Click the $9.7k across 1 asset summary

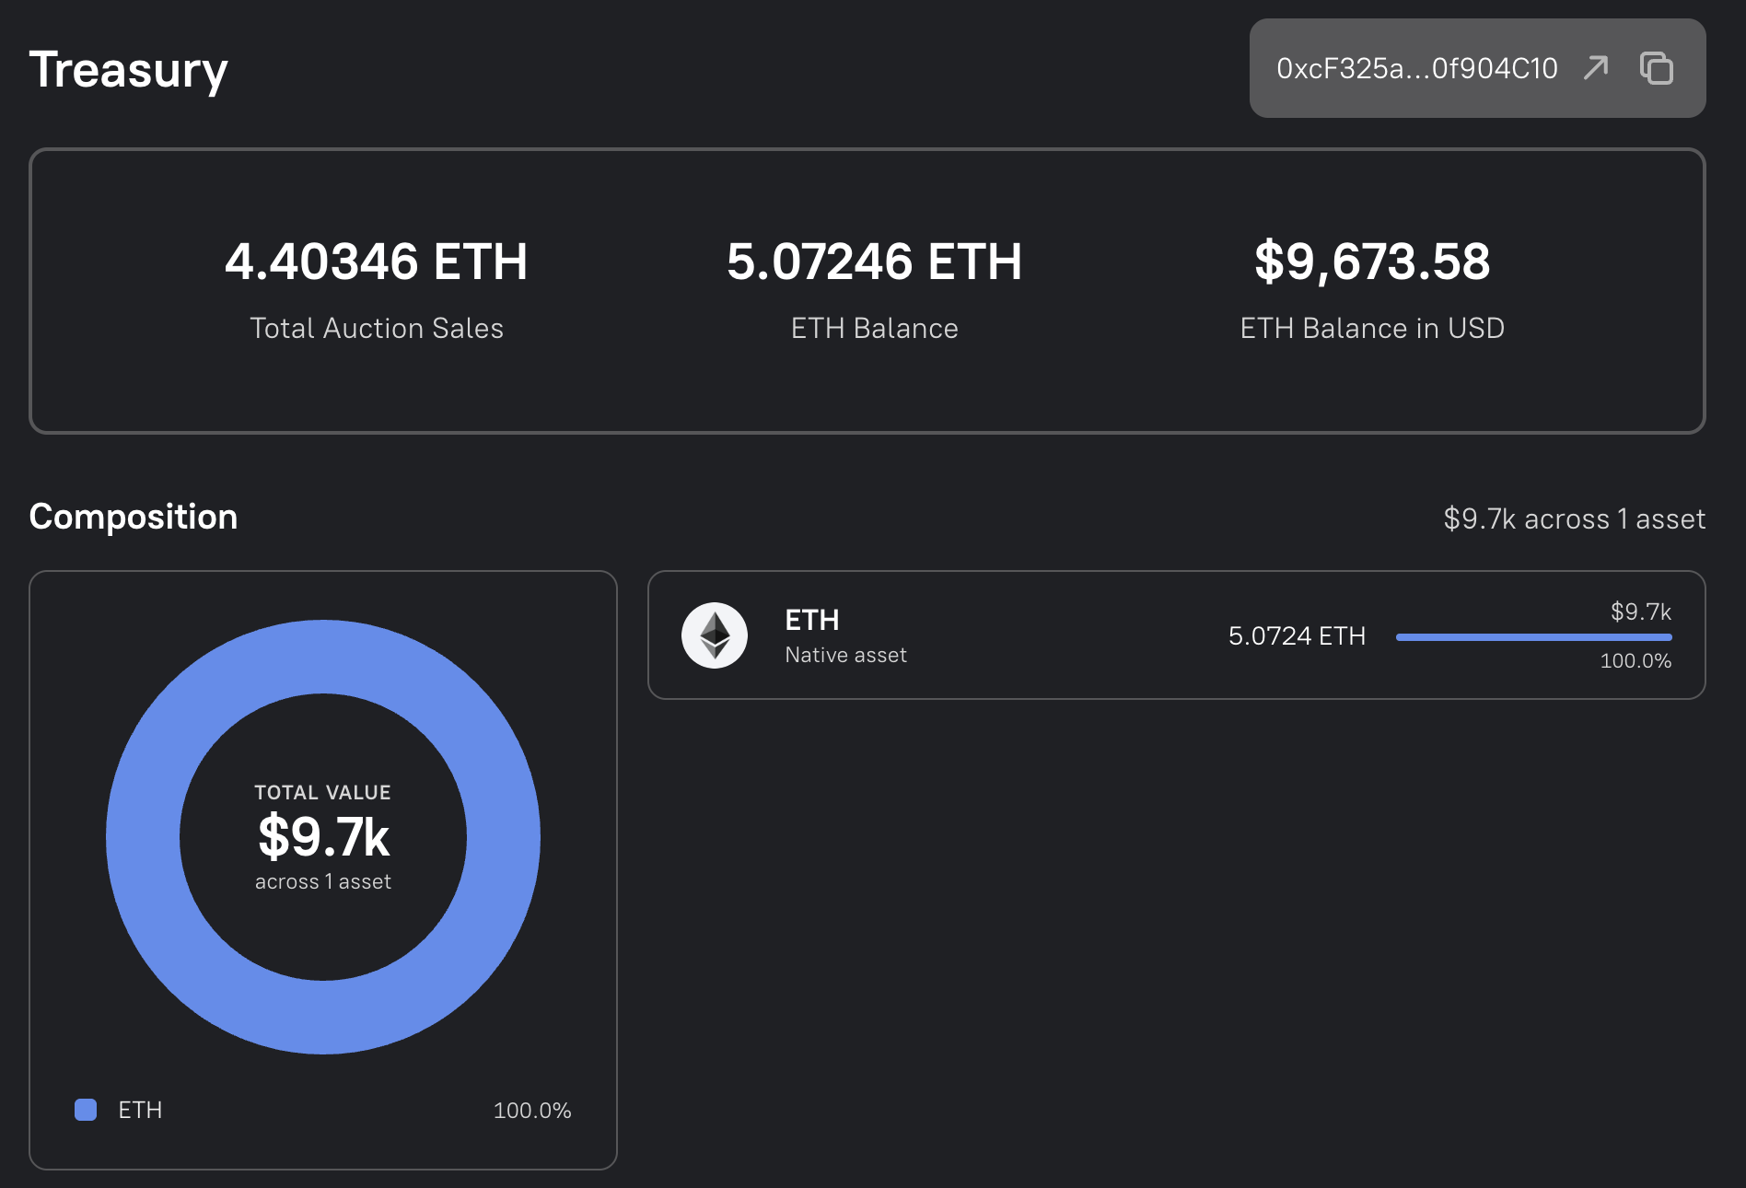[1575, 518]
